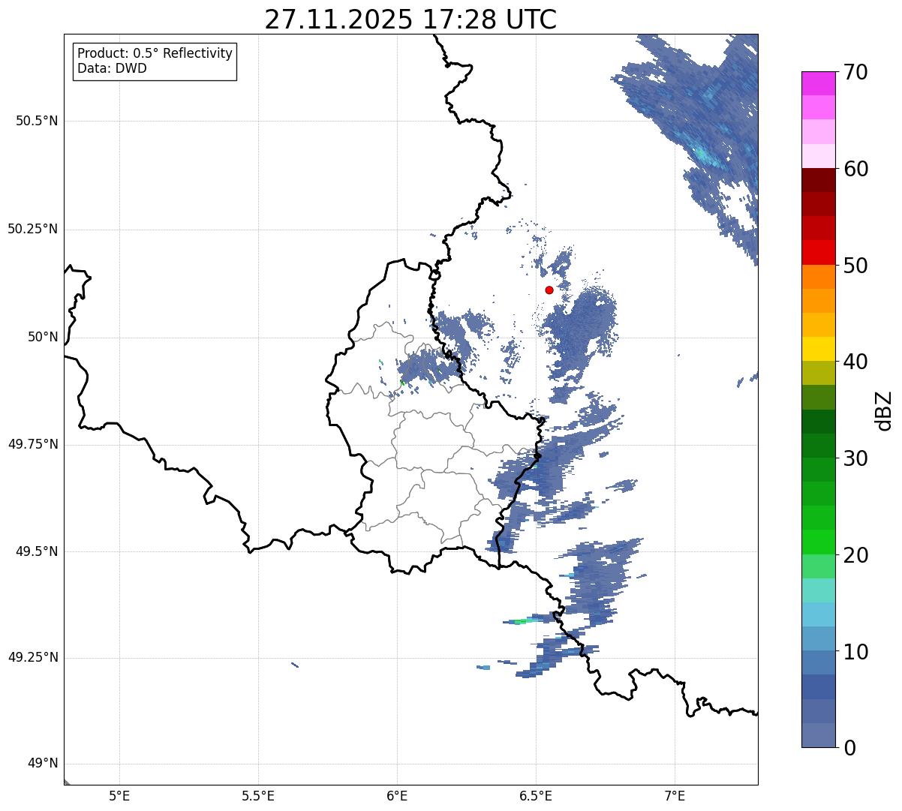Click the 7°E longitude label
This screenshot has height=811, width=902.
point(675,796)
